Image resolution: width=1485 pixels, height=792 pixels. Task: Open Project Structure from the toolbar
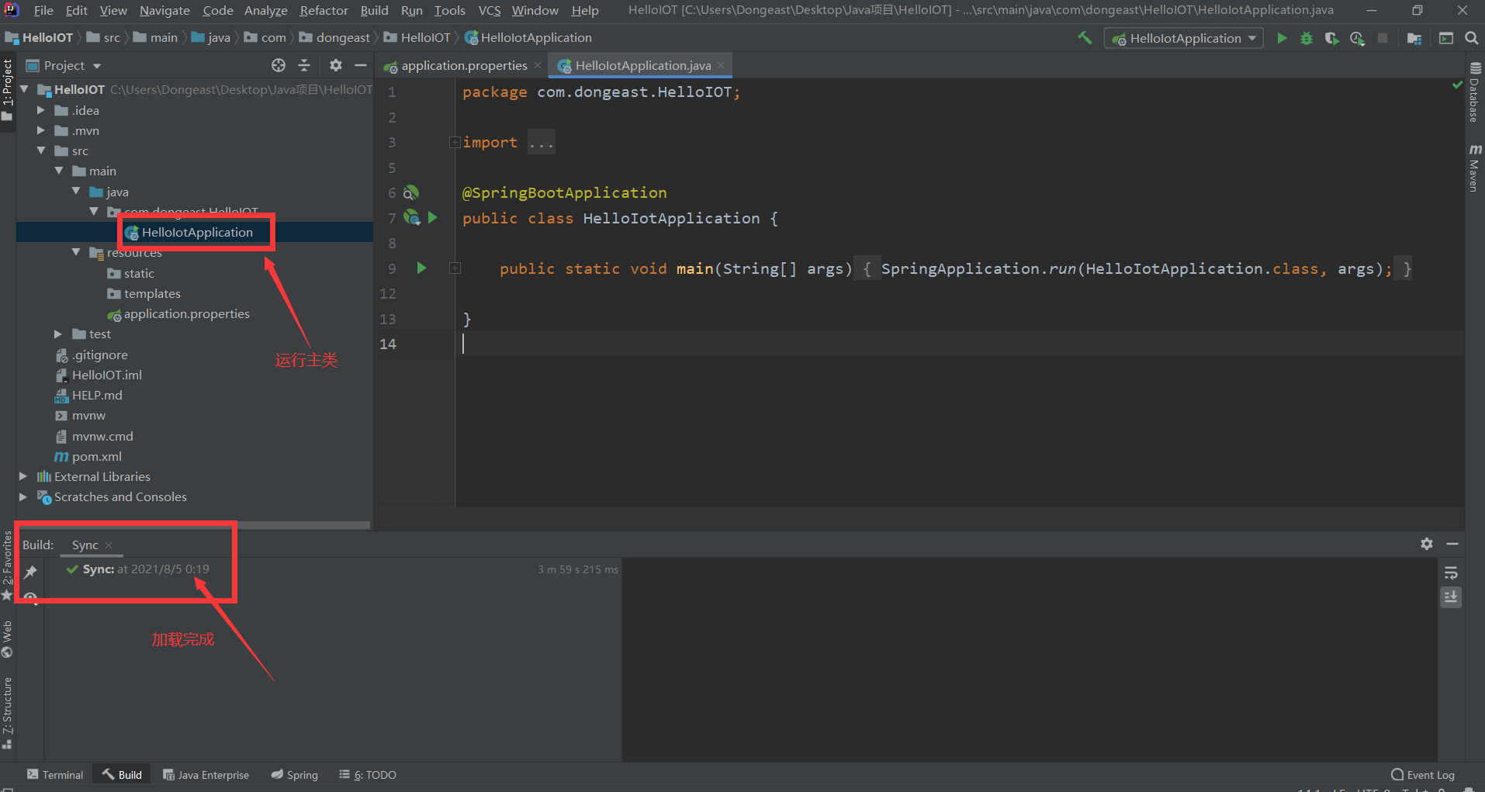(1414, 38)
